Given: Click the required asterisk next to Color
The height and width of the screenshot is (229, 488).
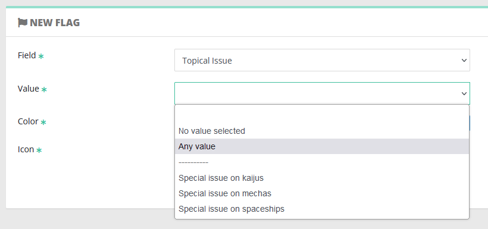Looking at the screenshot, I should click(43, 123).
